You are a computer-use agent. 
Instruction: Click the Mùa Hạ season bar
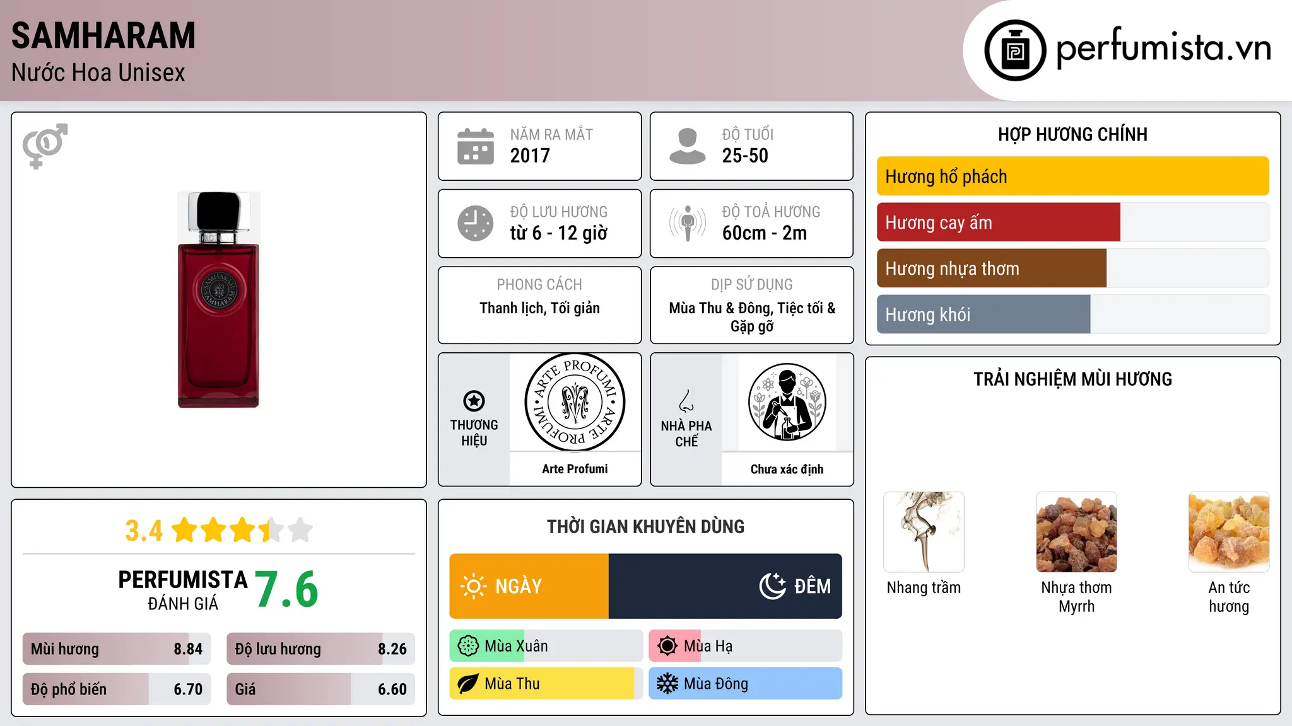pos(745,646)
